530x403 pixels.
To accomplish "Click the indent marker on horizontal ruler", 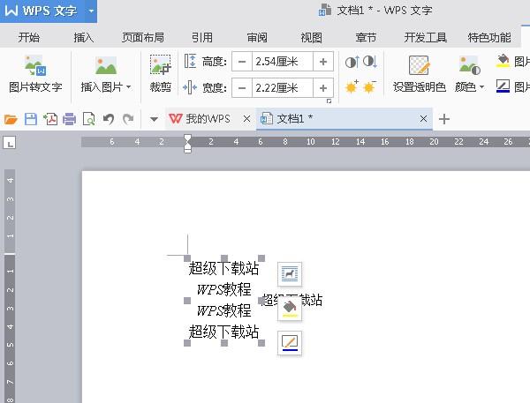I will 187,144.
